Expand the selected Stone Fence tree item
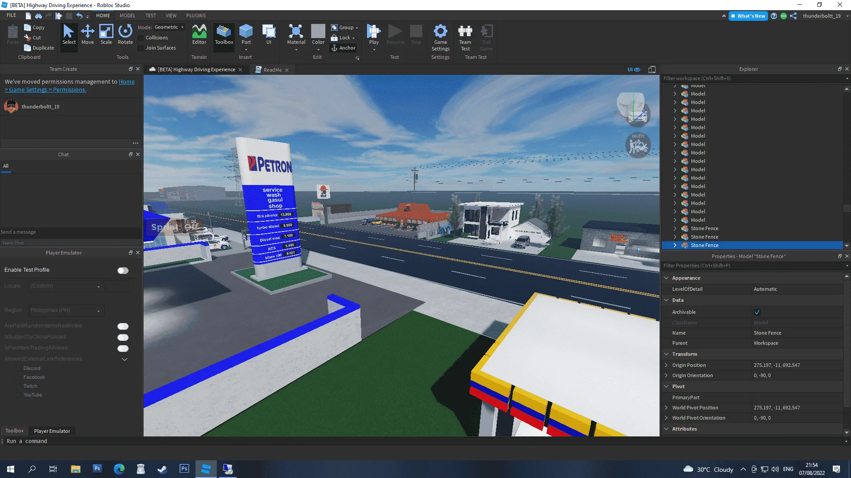The height and width of the screenshot is (478, 851). [x=675, y=245]
